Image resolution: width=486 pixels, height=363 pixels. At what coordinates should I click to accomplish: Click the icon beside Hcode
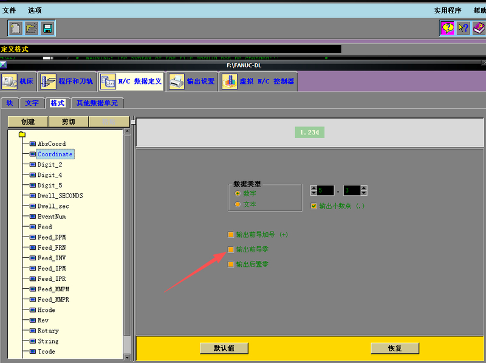point(33,310)
